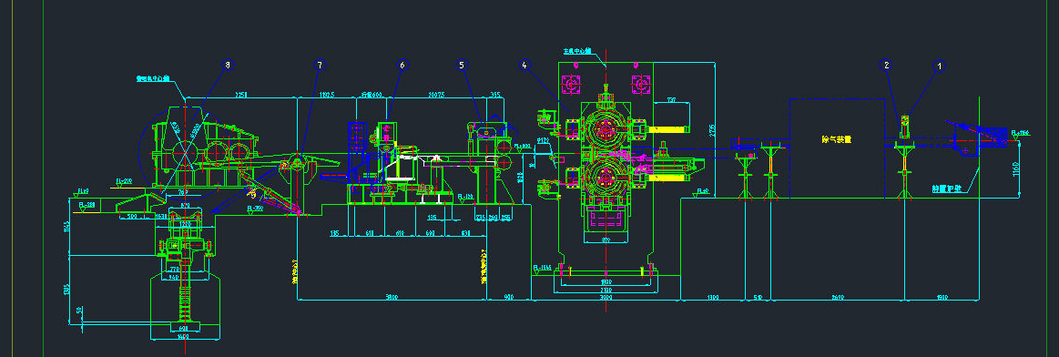Select the vertical 2735 dimension text
This screenshot has width=1059, height=357.
(x=712, y=130)
